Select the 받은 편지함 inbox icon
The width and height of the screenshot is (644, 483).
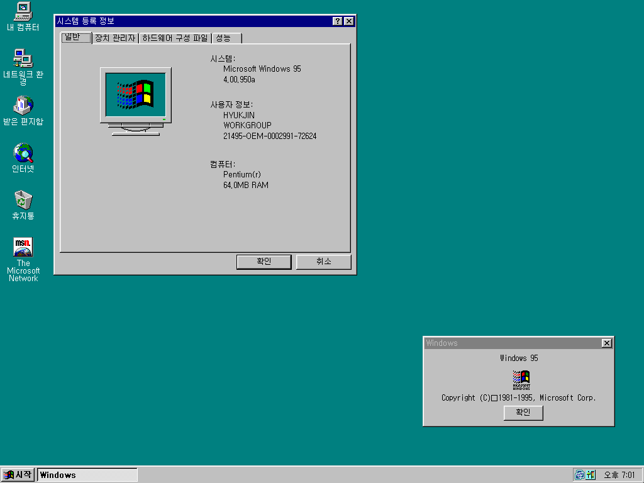click(x=23, y=111)
